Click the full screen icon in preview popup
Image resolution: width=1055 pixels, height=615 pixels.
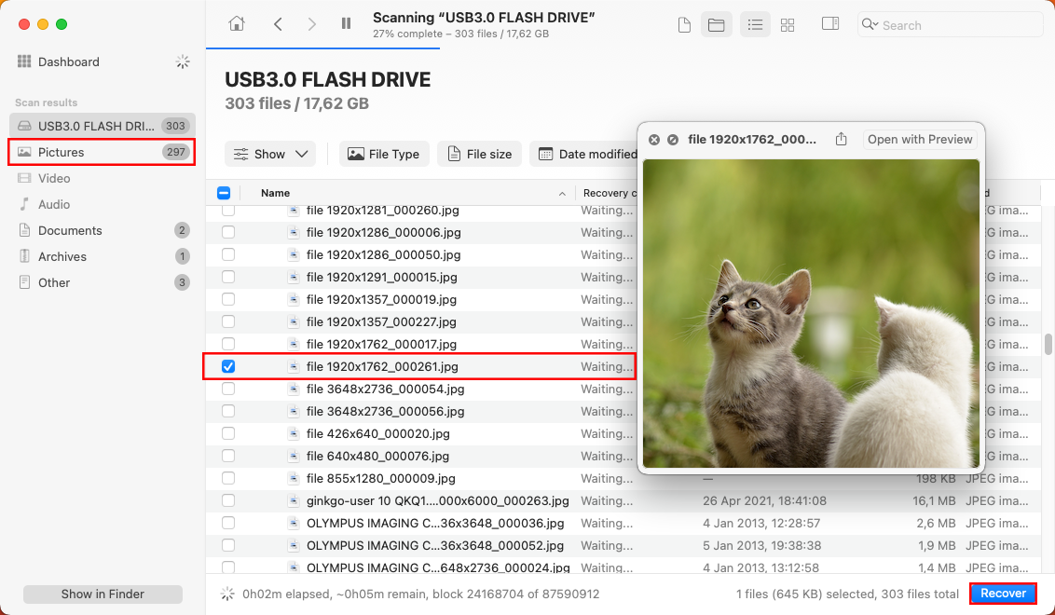coord(673,139)
